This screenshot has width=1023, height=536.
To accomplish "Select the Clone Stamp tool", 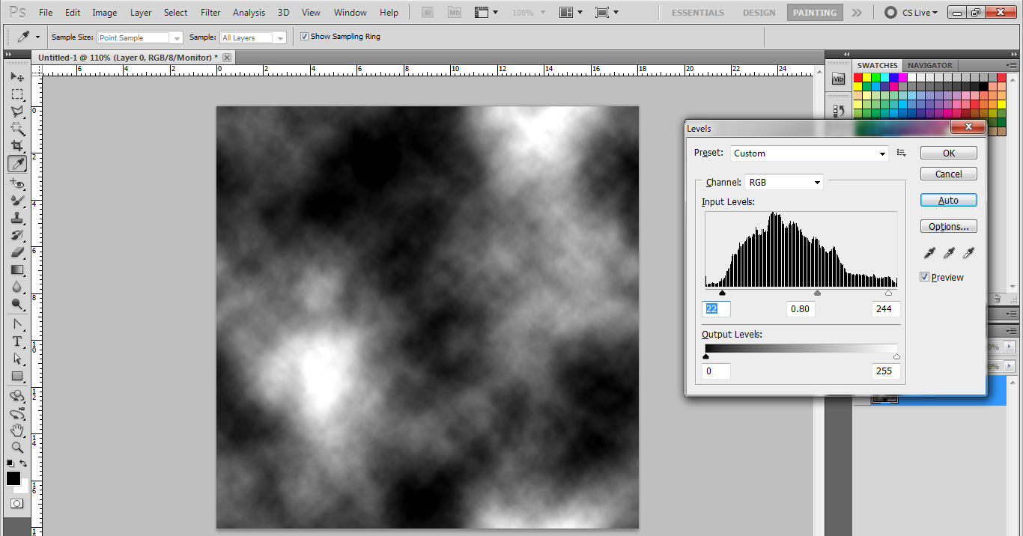I will coord(16,218).
